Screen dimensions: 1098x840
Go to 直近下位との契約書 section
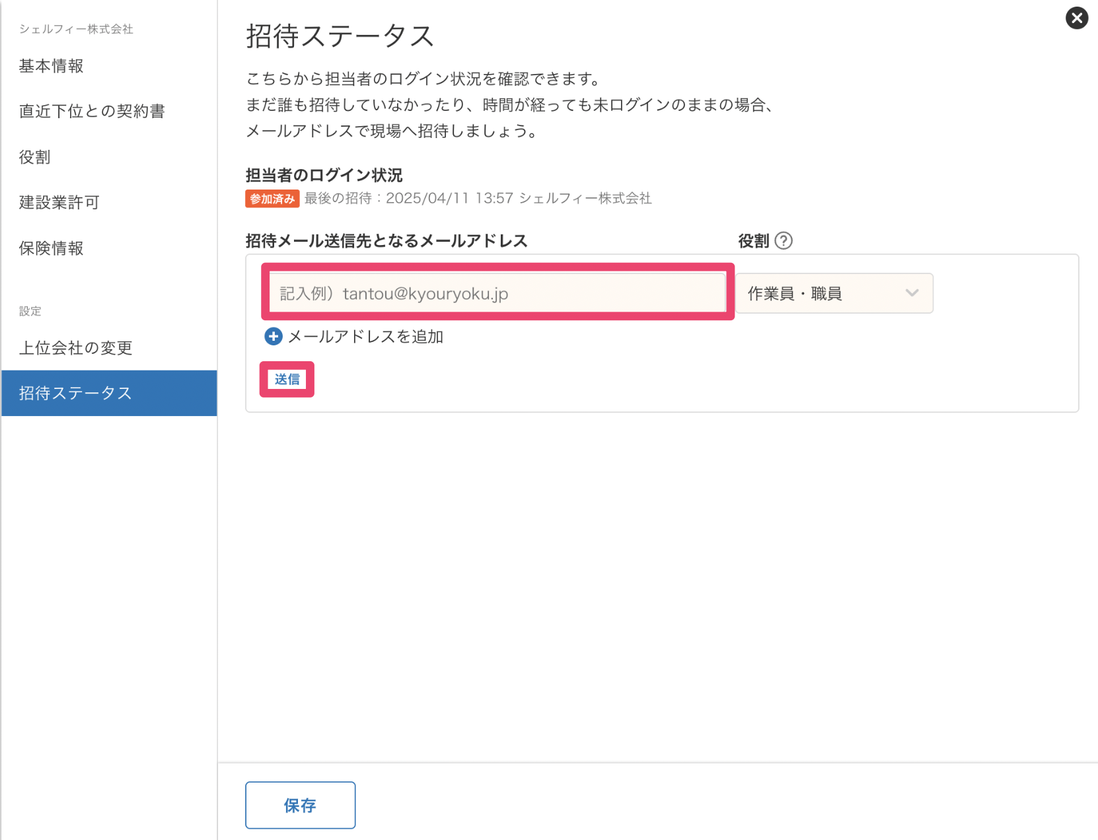point(92,112)
